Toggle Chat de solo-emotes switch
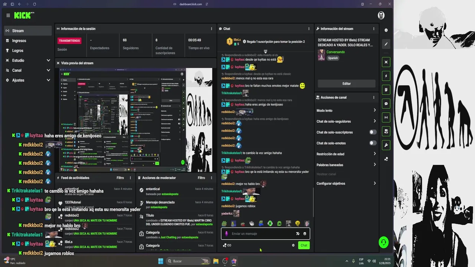 click(373, 143)
